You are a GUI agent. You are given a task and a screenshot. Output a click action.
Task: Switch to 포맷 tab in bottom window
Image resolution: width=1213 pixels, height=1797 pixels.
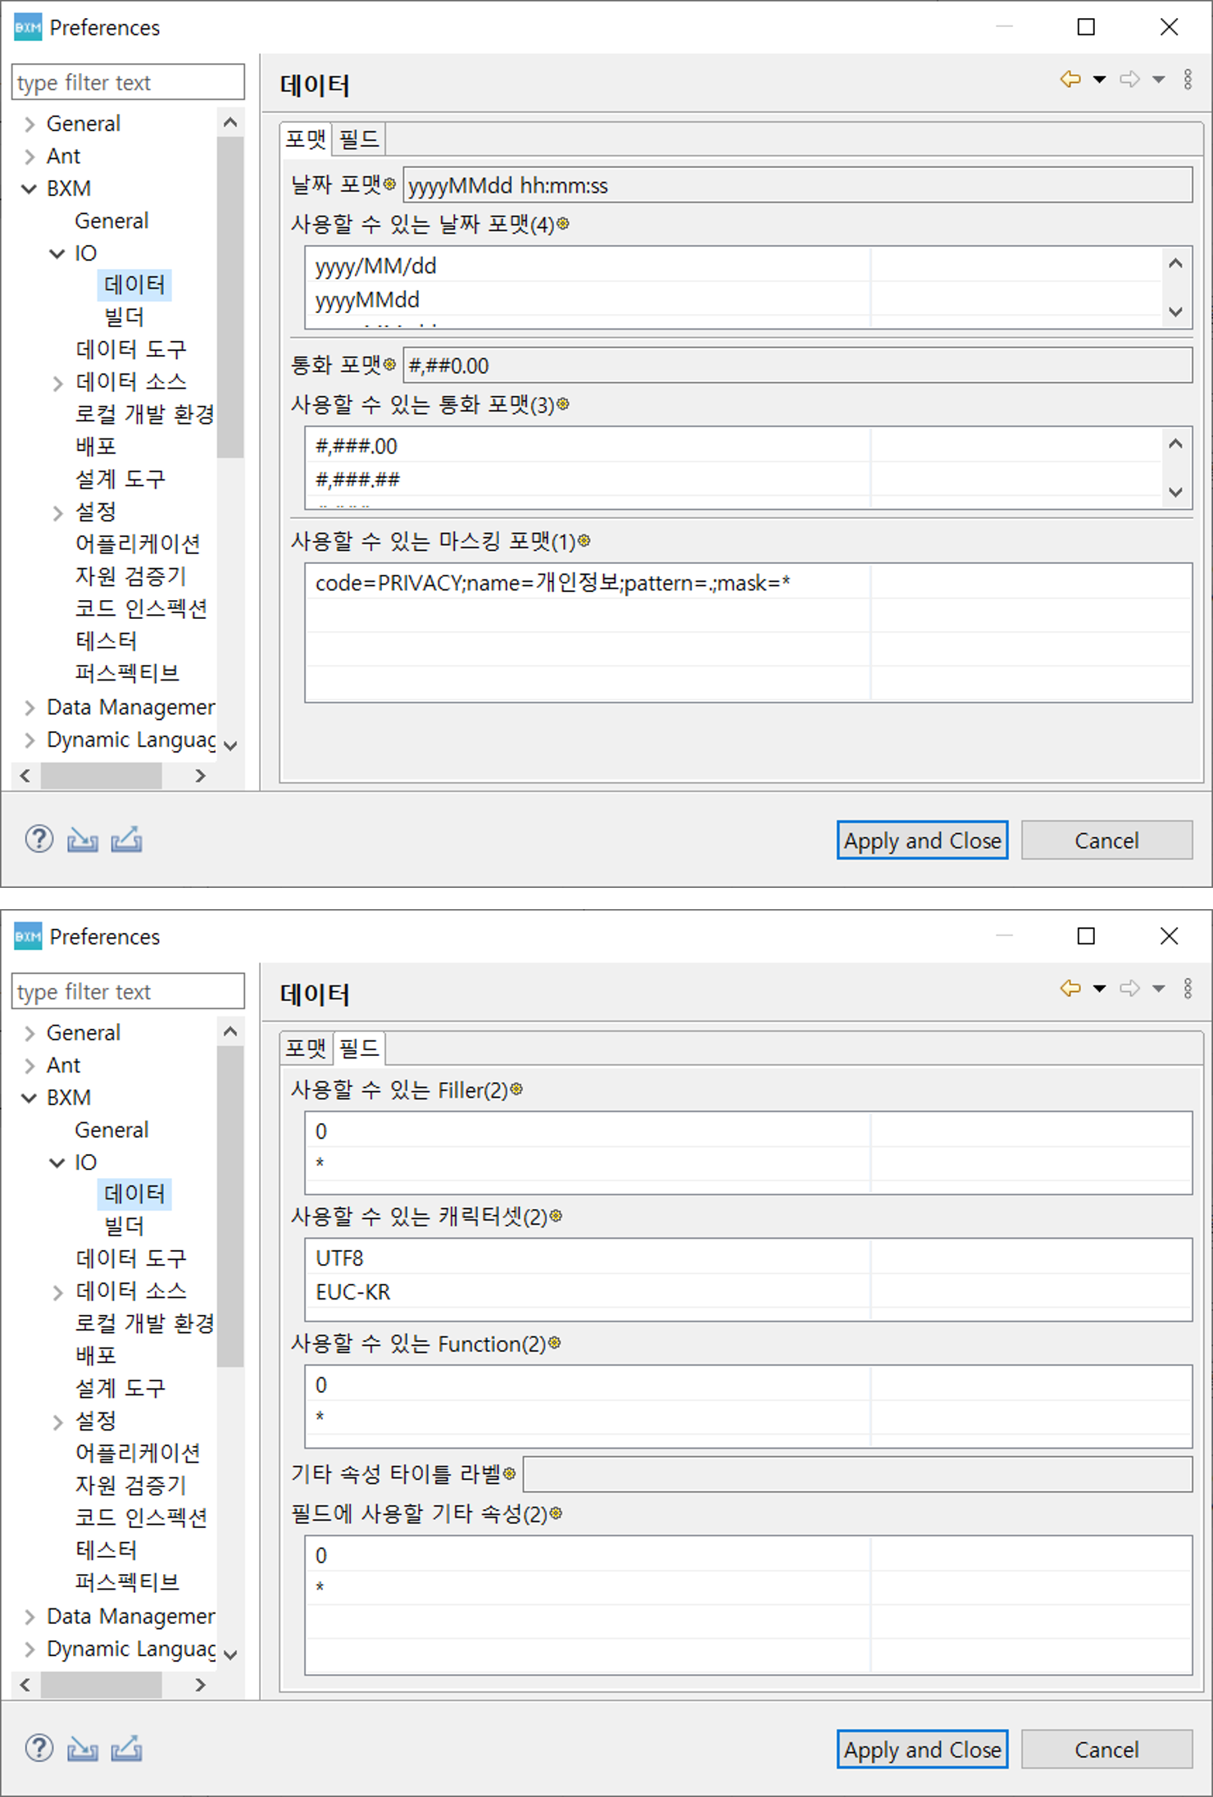[x=306, y=1049]
